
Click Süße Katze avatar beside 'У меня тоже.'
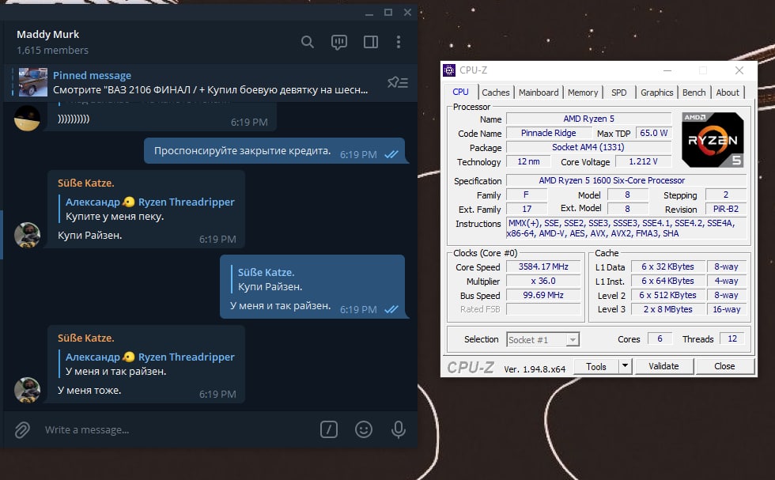pyautogui.click(x=27, y=390)
